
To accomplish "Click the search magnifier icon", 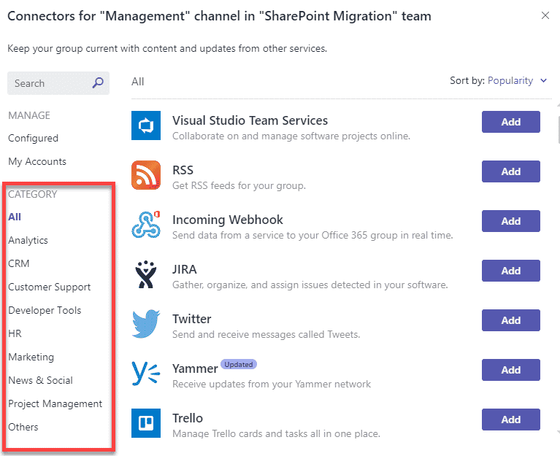I will pyautogui.click(x=98, y=82).
